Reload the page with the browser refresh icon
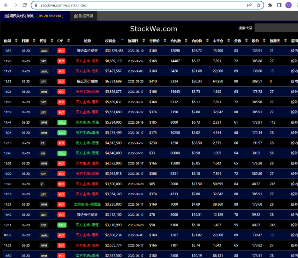 coord(24,5)
